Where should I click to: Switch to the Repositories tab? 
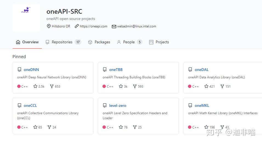coord(62,42)
